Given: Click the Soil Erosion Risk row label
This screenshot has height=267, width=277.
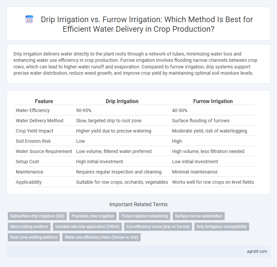Looking at the screenshot, I should (x=33, y=141).
